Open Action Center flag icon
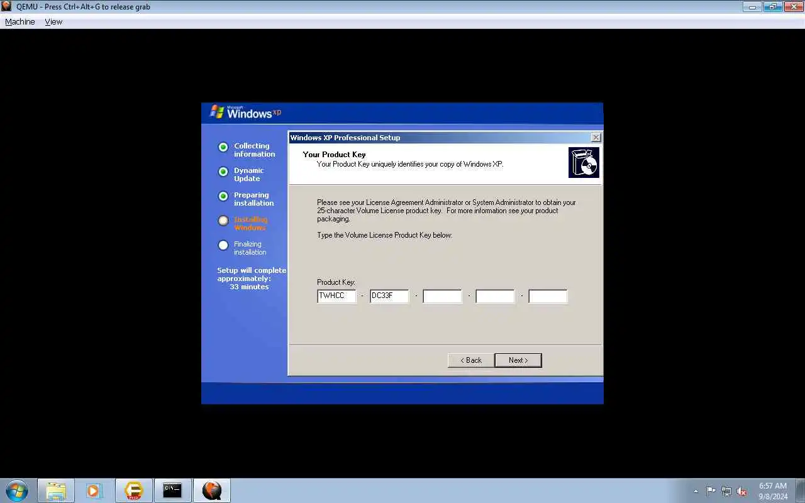The height and width of the screenshot is (503, 805). (x=711, y=491)
